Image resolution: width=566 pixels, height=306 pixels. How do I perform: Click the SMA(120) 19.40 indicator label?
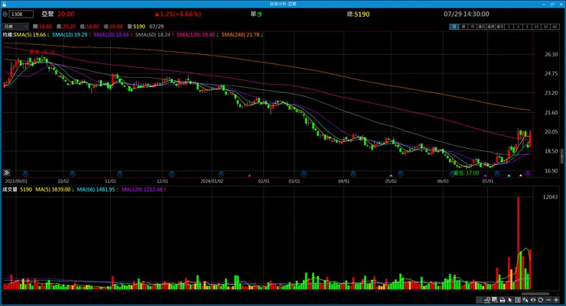coord(197,34)
